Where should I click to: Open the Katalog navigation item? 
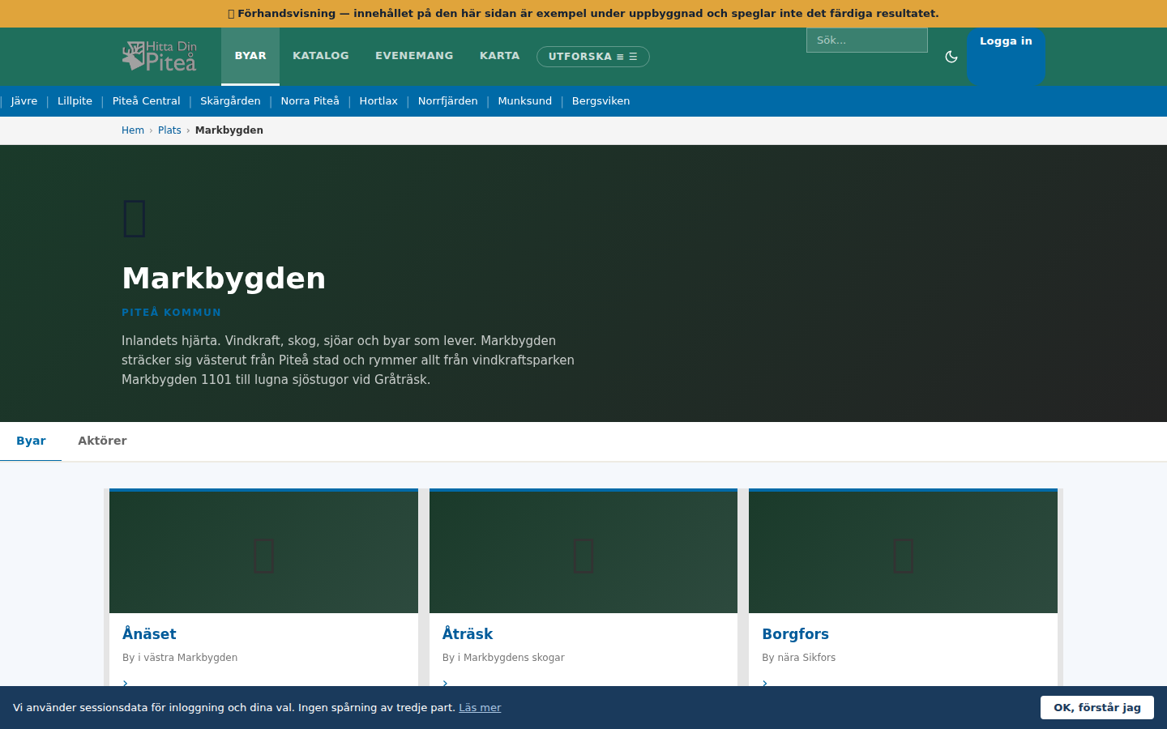pyautogui.click(x=321, y=56)
